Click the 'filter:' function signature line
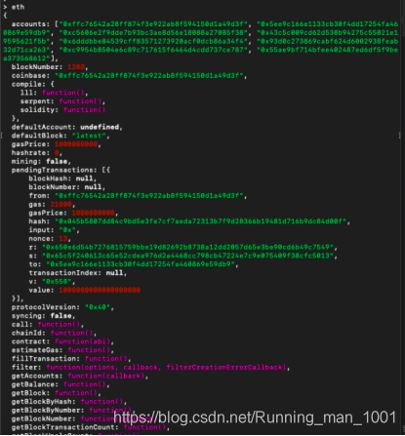405x436 pixels. [150, 367]
